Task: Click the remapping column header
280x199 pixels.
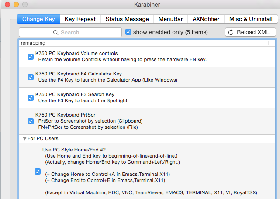Action: (x=144, y=43)
